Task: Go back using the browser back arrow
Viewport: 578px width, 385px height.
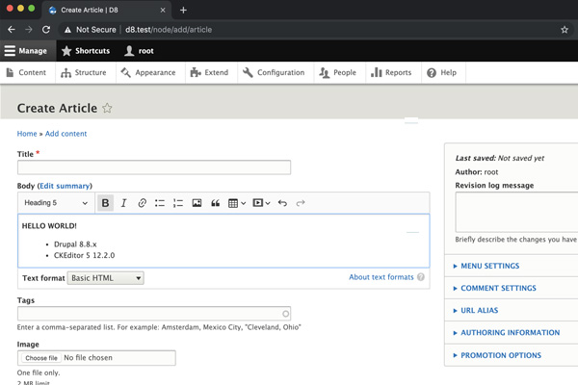Action: pyautogui.click(x=12, y=30)
